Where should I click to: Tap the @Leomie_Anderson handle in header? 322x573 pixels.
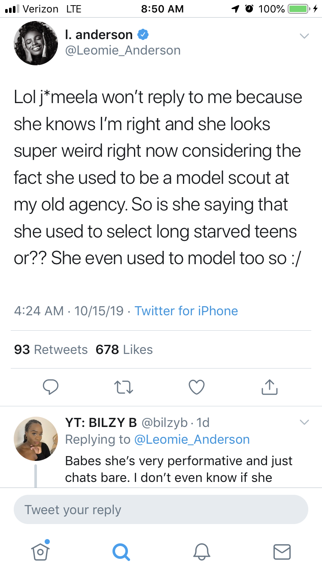click(x=123, y=50)
